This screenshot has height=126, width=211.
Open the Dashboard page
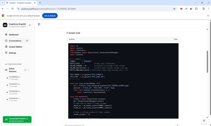(x=14, y=35)
